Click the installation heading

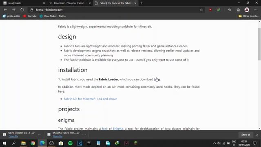[x=73, y=70]
